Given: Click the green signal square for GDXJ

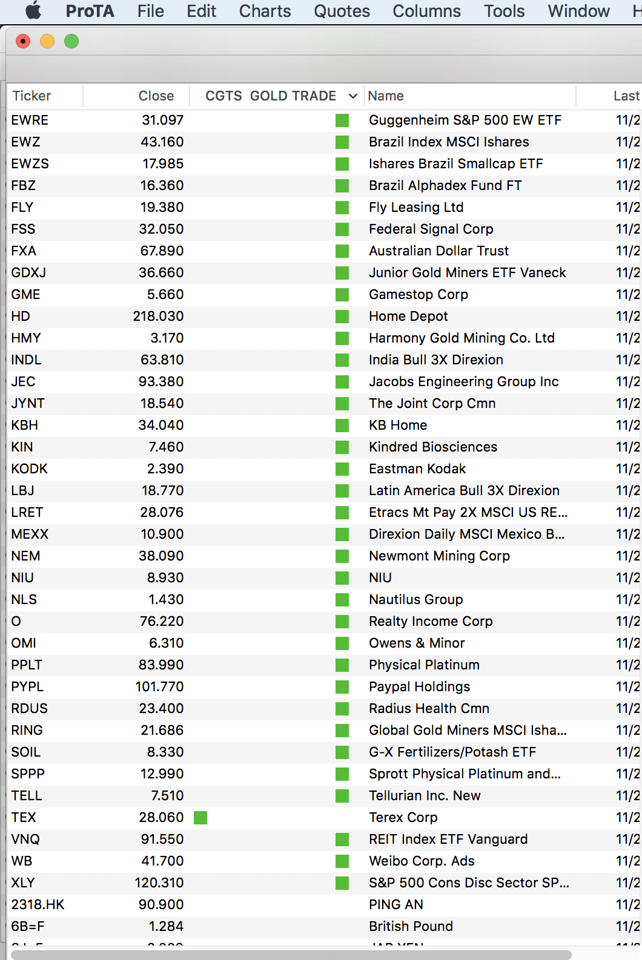Looking at the screenshot, I should coord(342,273).
